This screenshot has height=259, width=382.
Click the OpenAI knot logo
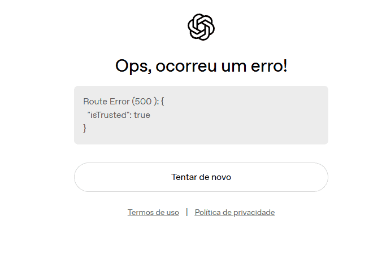click(x=201, y=27)
